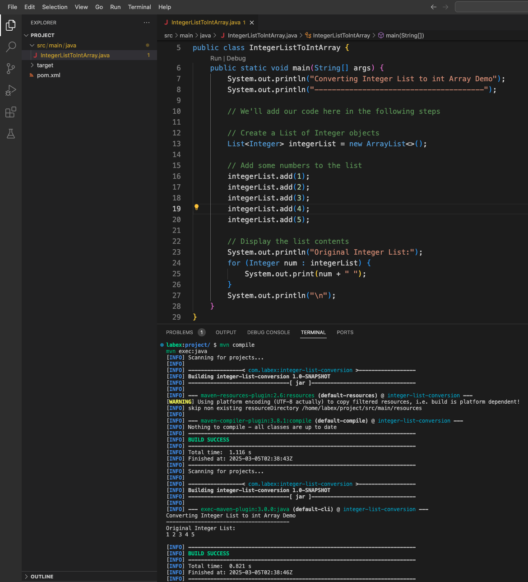
Task: Close the IntegerListToIntArray.java editor tab
Action: pos(252,23)
